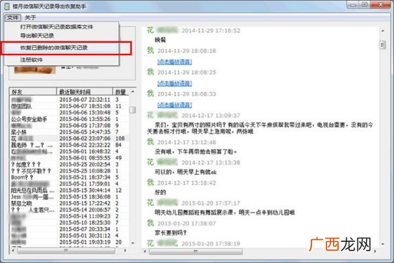This screenshot has height=263, width=394.
Task: Click timestamp 2014-12-17 13:09:37
Action: pos(211,116)
